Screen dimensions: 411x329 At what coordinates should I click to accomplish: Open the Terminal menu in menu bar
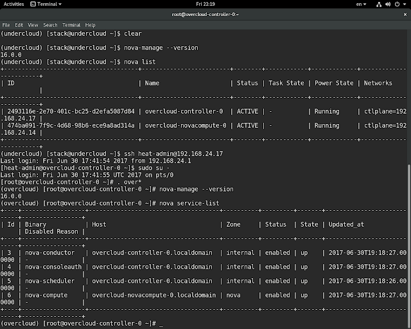click(x=71, y=25)
